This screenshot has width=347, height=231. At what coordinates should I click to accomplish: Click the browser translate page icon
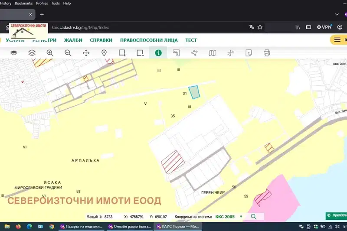pyautogui.click(x=252, y=27)
